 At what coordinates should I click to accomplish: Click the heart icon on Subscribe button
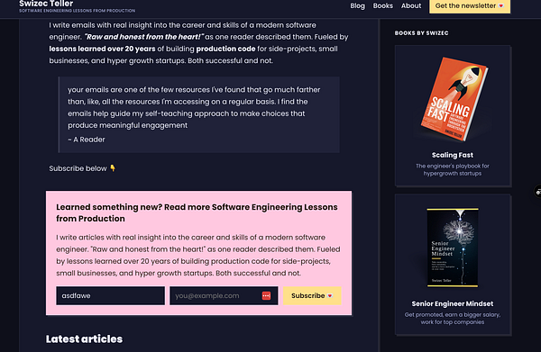(330, 296)
